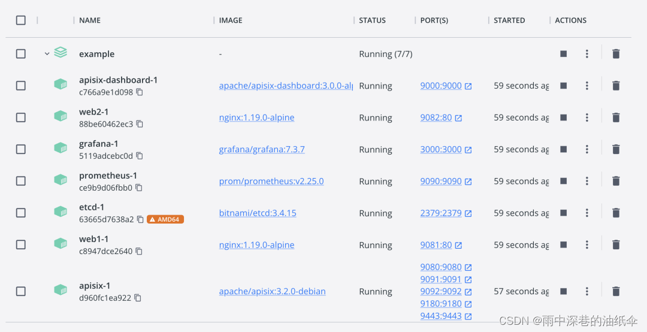
Task: Click the AMD64 warning badge on etcd-1
Action: 165,219
